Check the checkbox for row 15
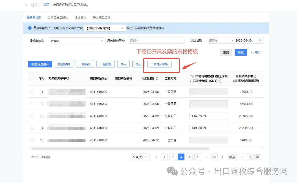 click(32, 140)
